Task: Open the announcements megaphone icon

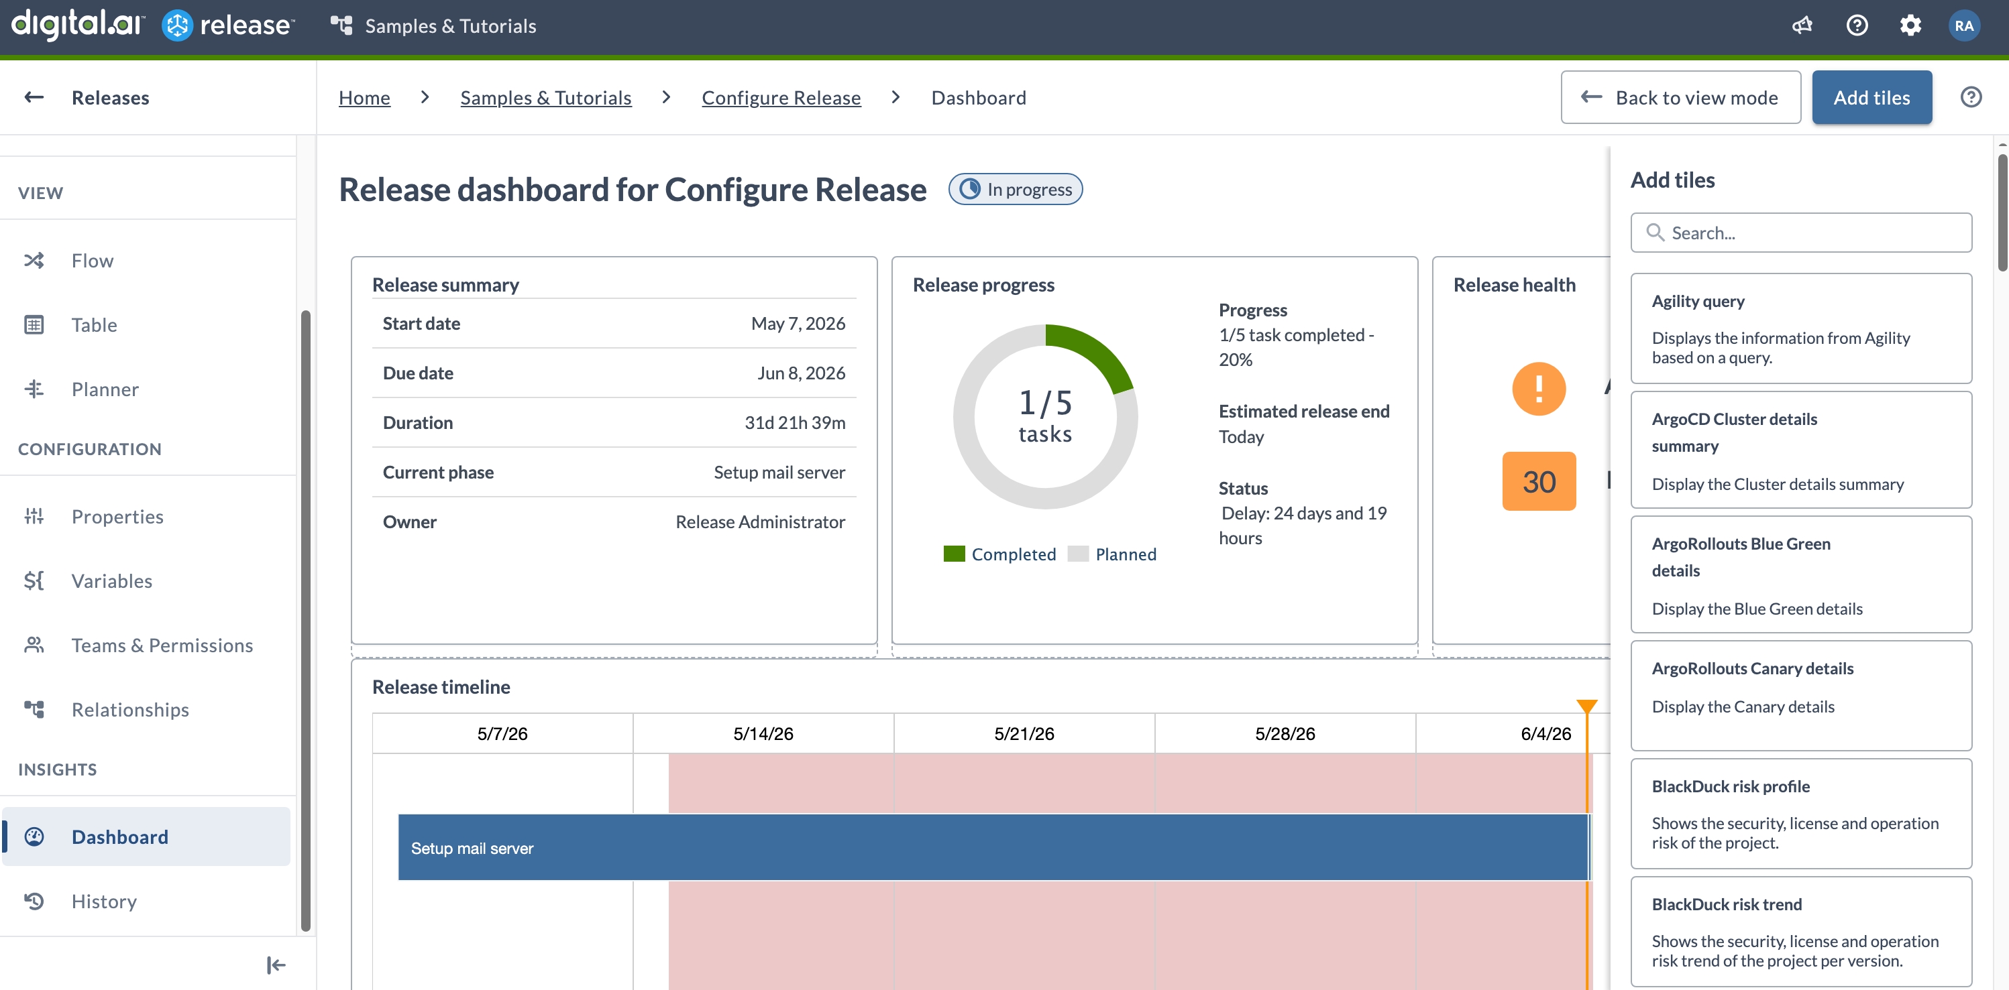Action: (1802, 25)
